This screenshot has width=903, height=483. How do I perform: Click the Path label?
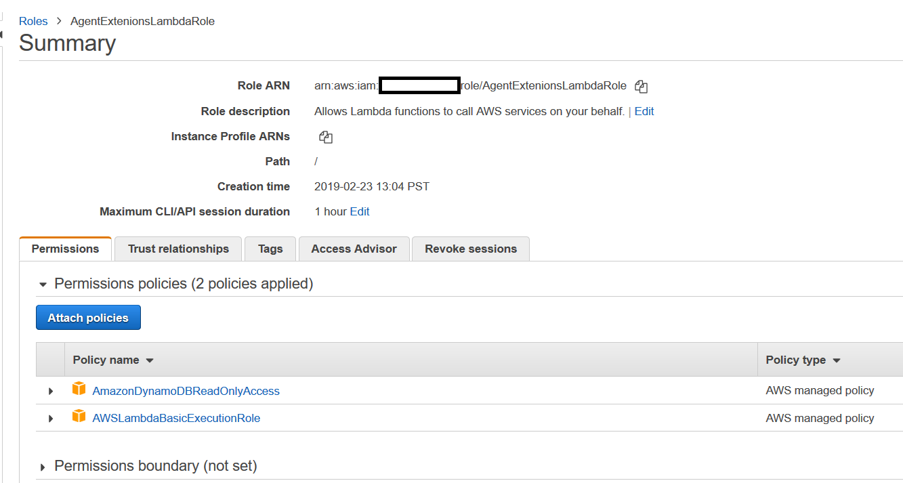278,161
